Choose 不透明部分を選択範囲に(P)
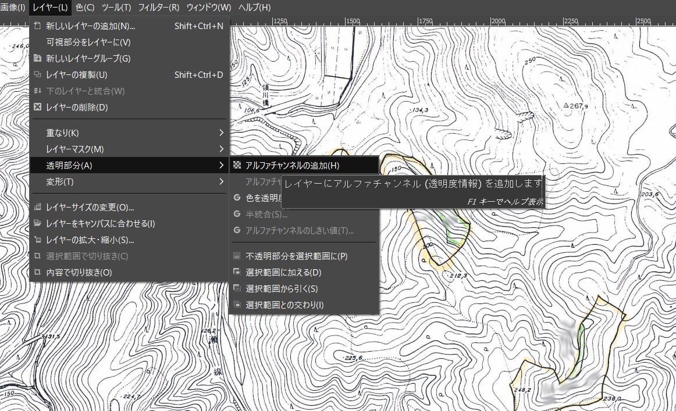The height and width of the screenshot is (411, 676). pyautogui.click(x=304, y=256)
